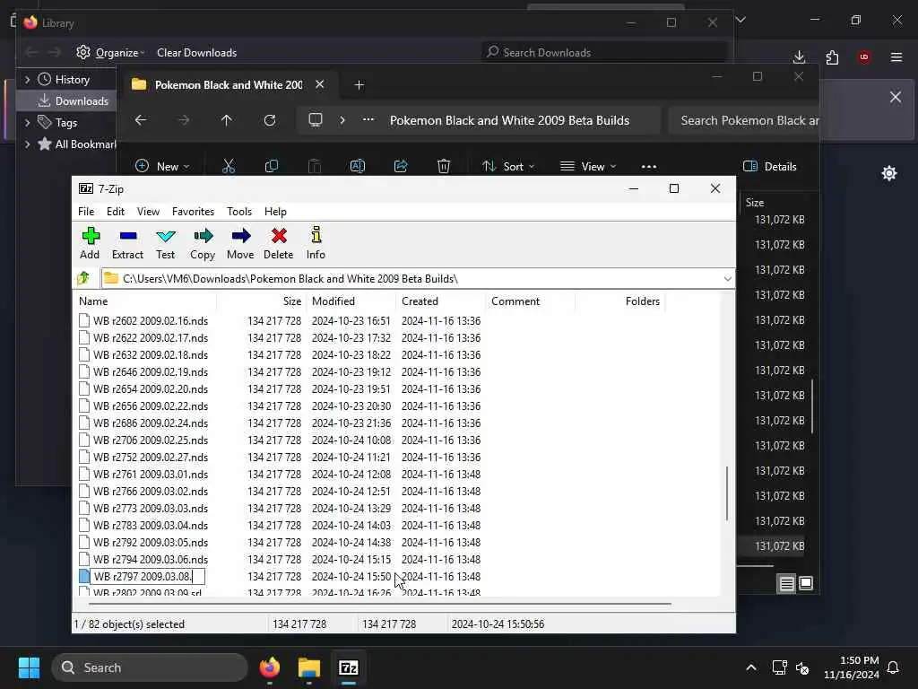The height and width of the screenshot is (689, 918).
Task: Click the Search Downloads field in Library
Action: pyautogui.click(x=603, y=53)
